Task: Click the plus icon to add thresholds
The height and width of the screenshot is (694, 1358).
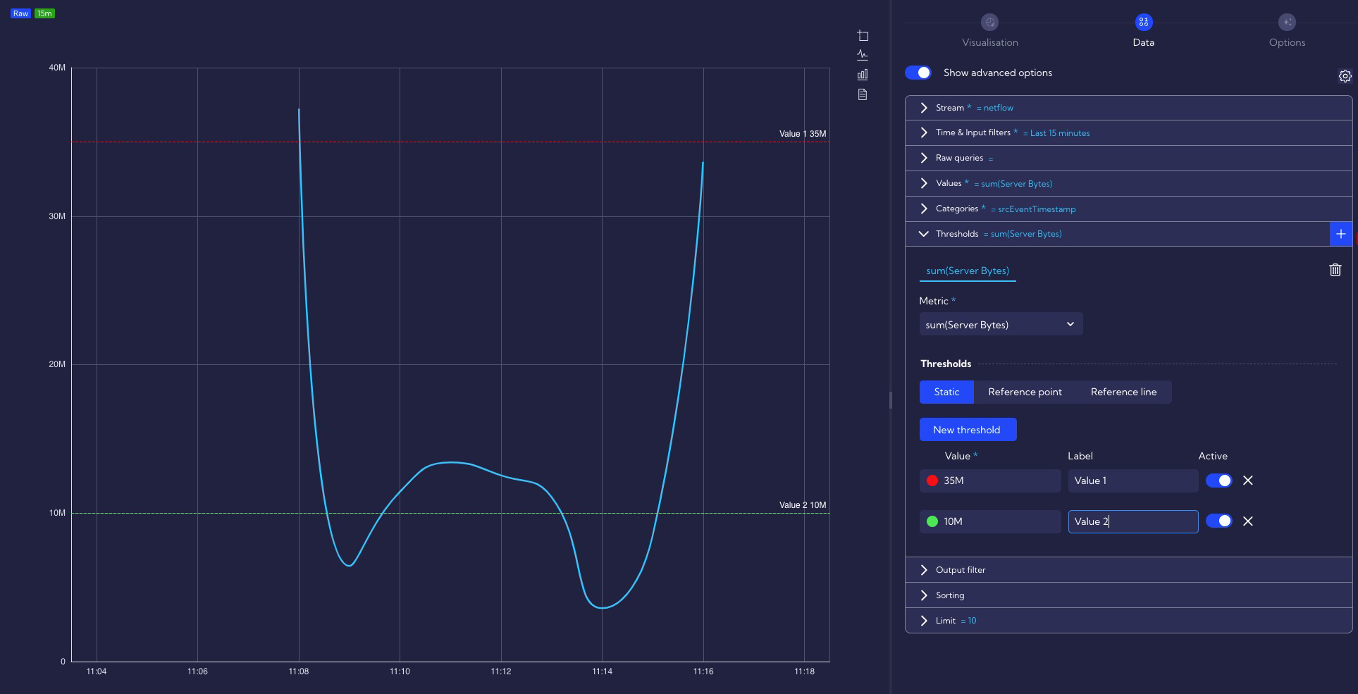Action: coord(1340,234)
